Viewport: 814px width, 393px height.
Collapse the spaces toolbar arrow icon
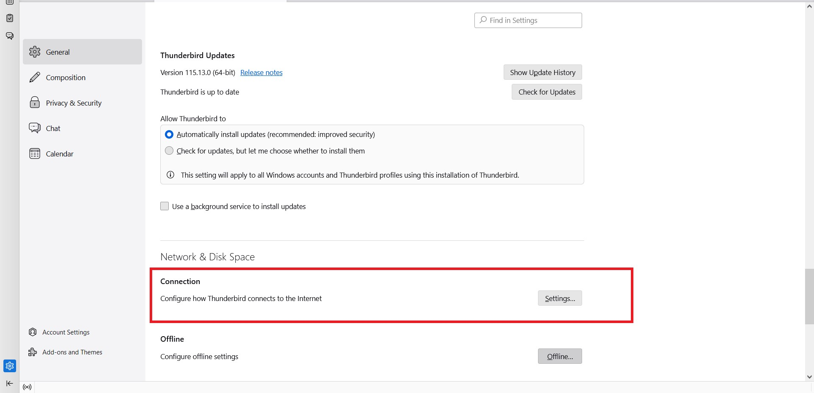[x=9, y=384]
